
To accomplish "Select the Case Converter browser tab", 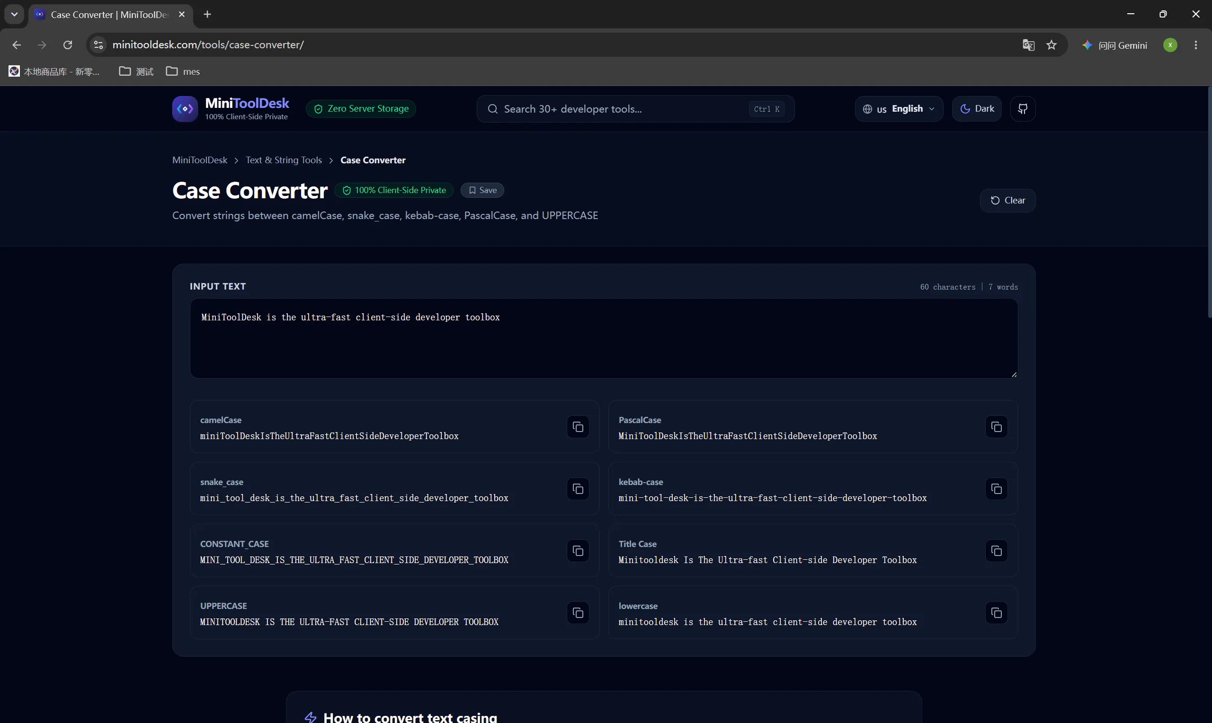I will tap(110, 15).
